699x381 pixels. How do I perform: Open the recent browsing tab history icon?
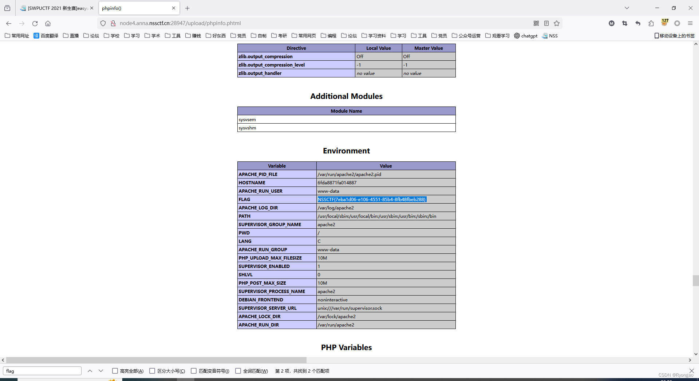[7, 8]
